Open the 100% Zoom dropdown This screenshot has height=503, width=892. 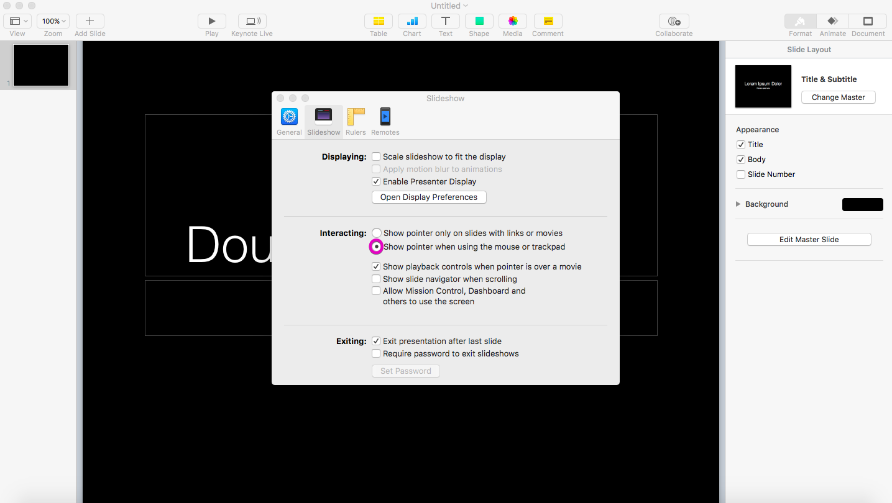(53, 21)
